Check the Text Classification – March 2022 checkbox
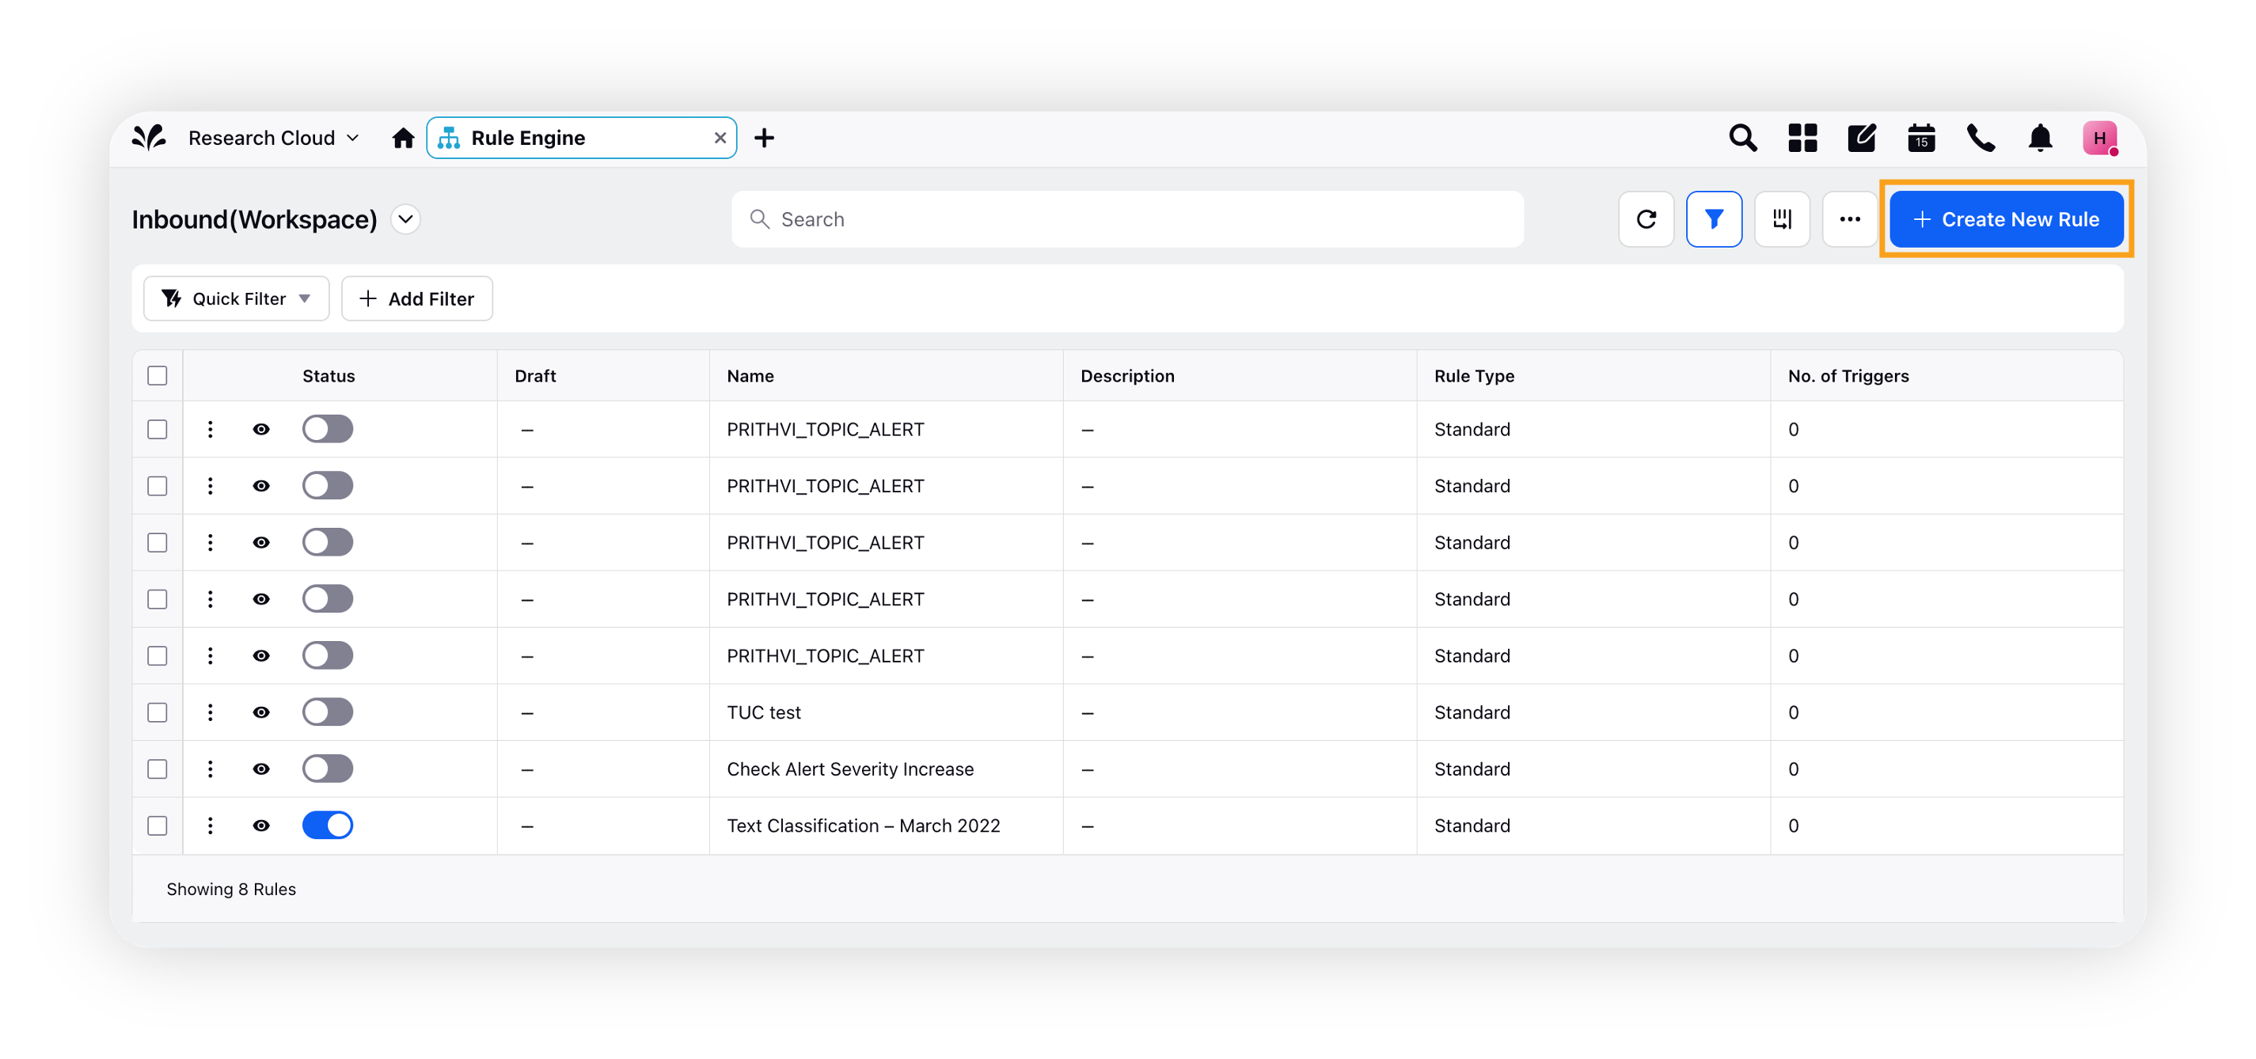This screenshot has height=1059, width=2256. point(158,826)
